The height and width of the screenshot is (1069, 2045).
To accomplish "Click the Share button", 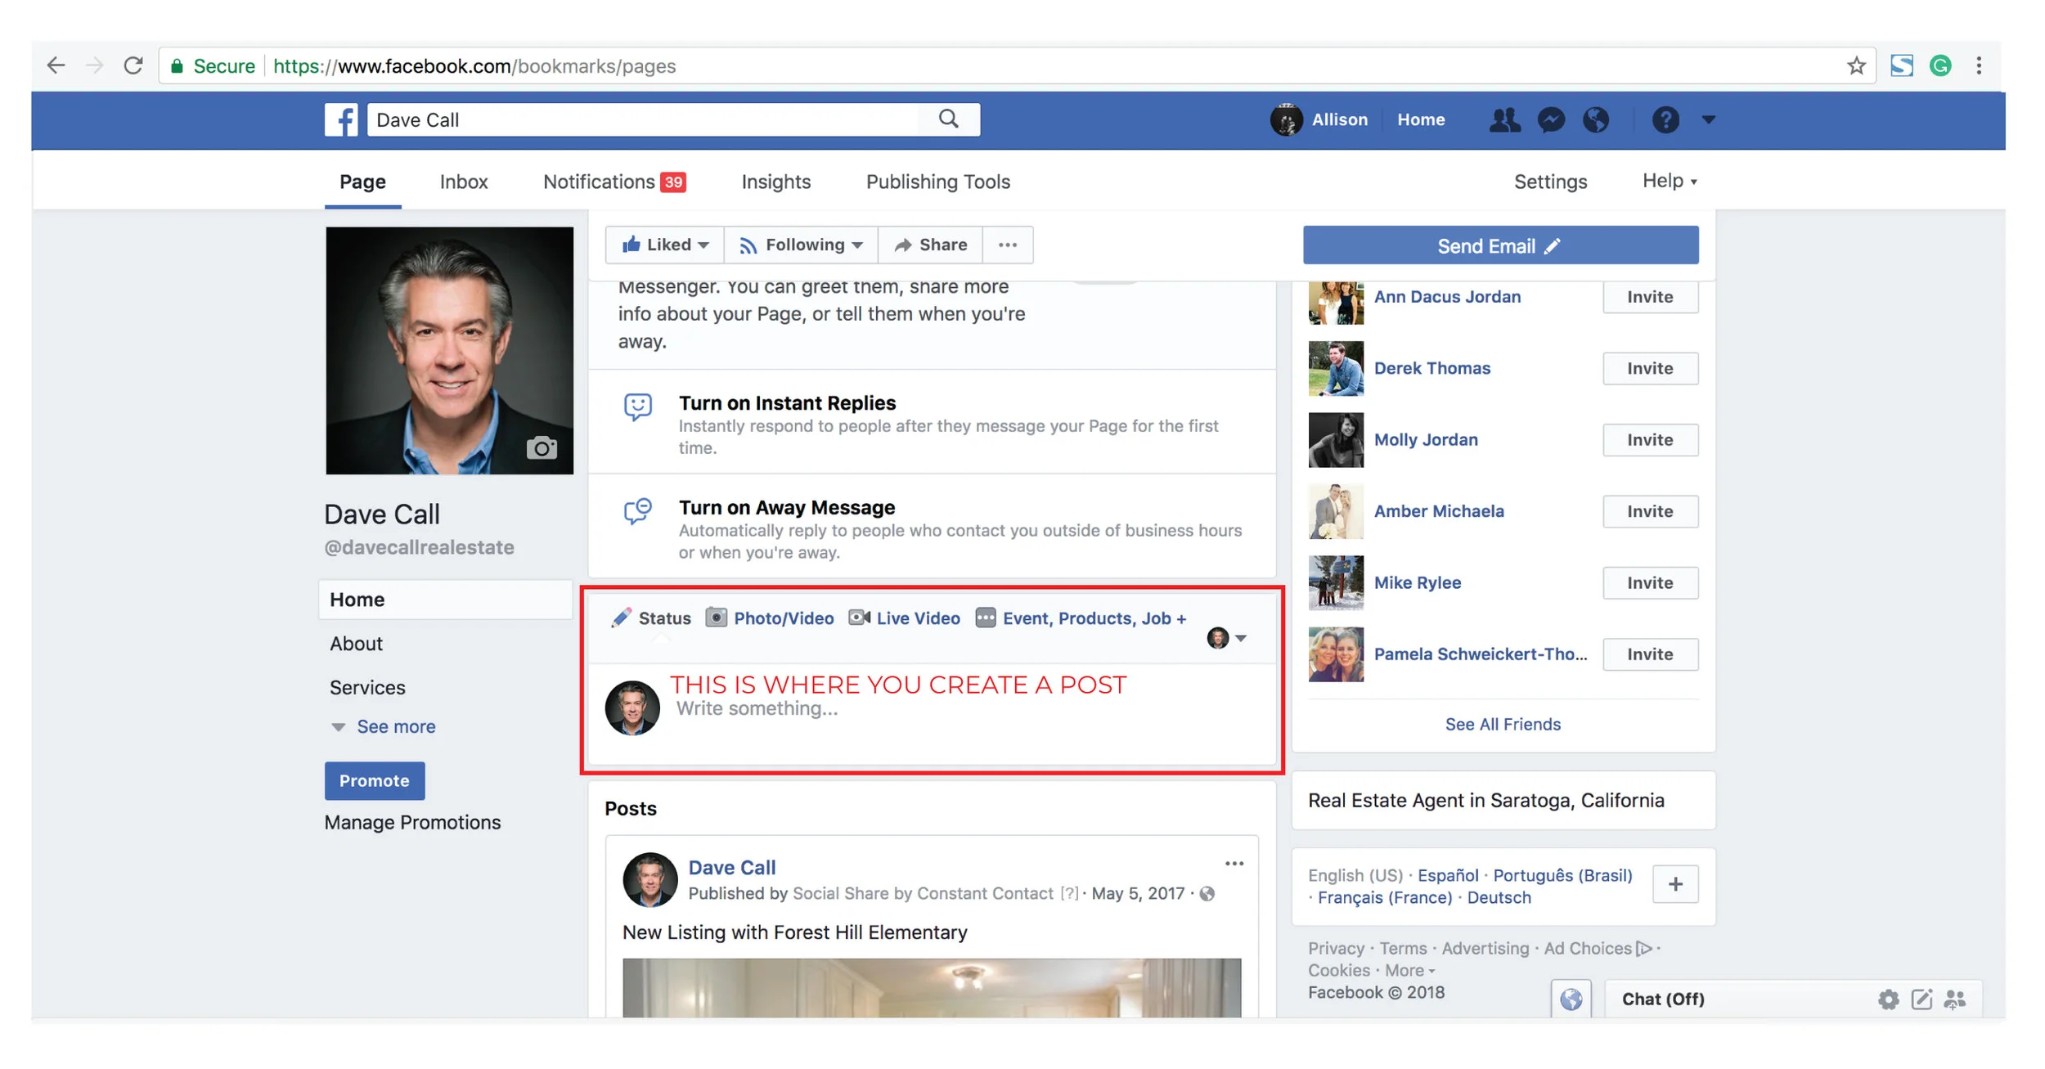I will [x=930, y=245].
